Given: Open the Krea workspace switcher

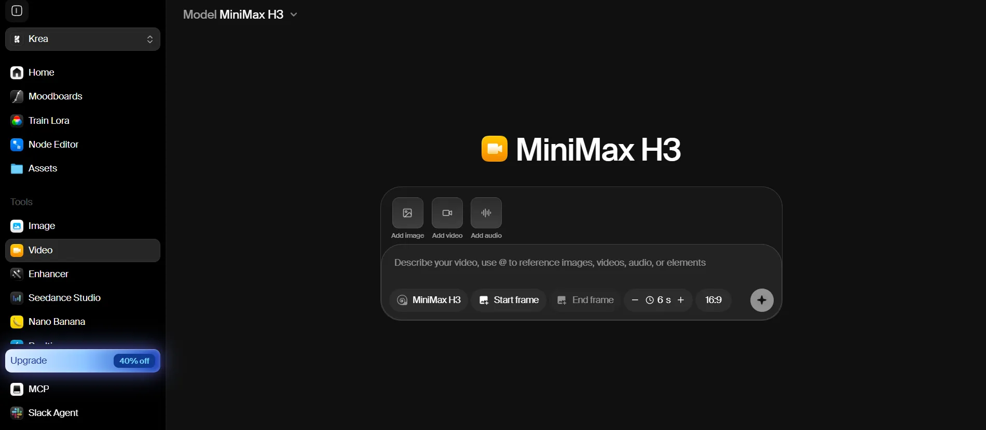Looking at the screenshot, I should point(83,39).
